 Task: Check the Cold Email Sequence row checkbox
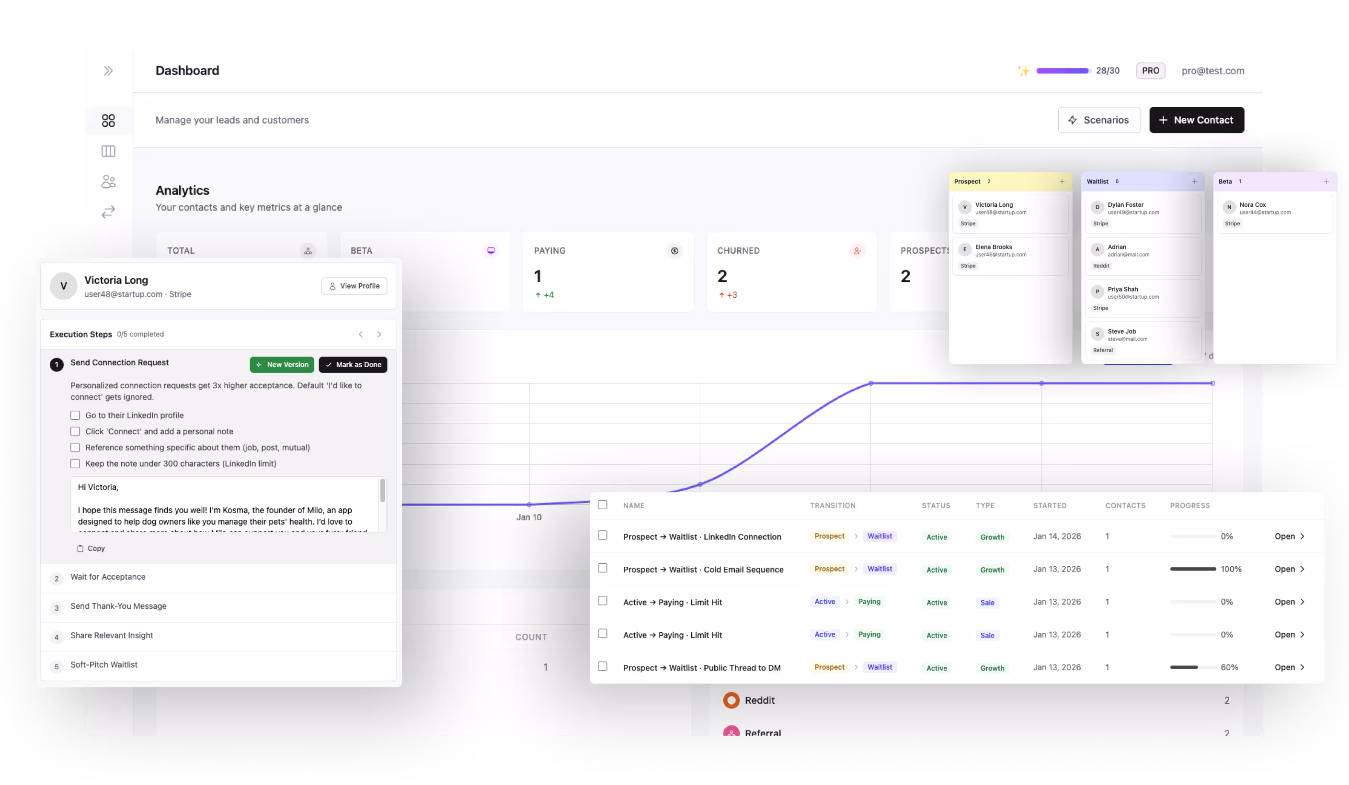tap(603, 569)
